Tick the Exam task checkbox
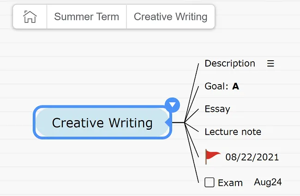Screen dimensions: 300x196 [x=210, y=183]
